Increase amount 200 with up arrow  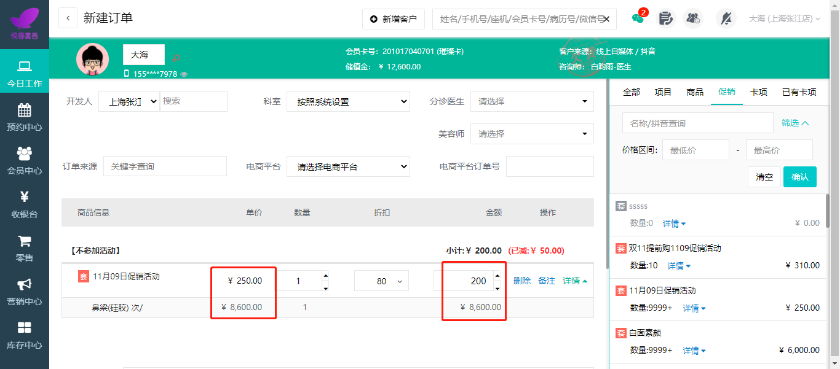(498, 275)
